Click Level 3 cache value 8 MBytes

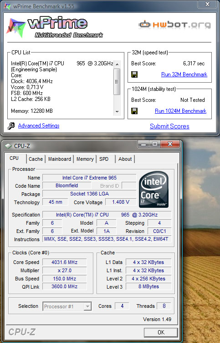[x=148, y=286]
